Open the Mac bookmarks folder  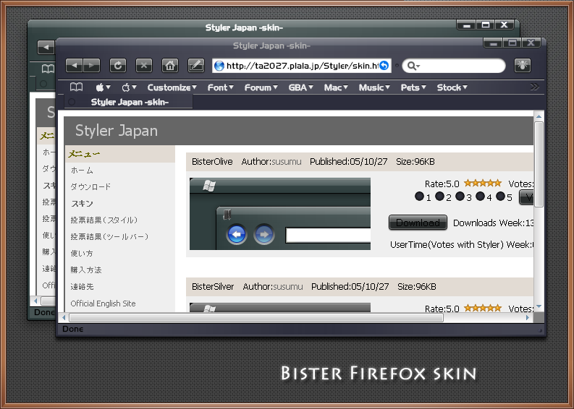(336, 87)
